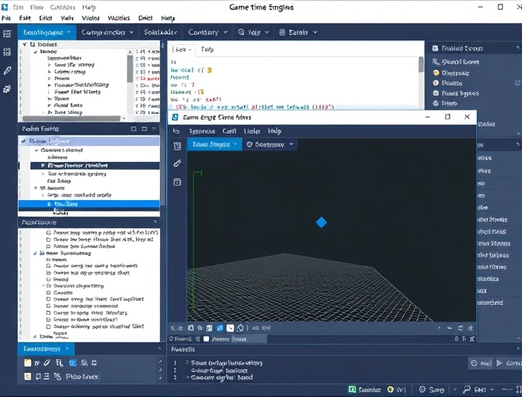Click the green icon in the bottom status bar
The width and height of the screenshot is (522, 397).
(352, 389)
